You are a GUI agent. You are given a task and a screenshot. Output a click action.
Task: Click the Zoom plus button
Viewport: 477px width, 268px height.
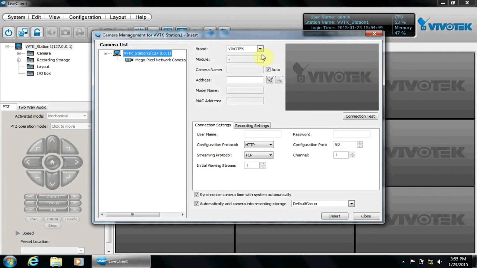[75, 197]
